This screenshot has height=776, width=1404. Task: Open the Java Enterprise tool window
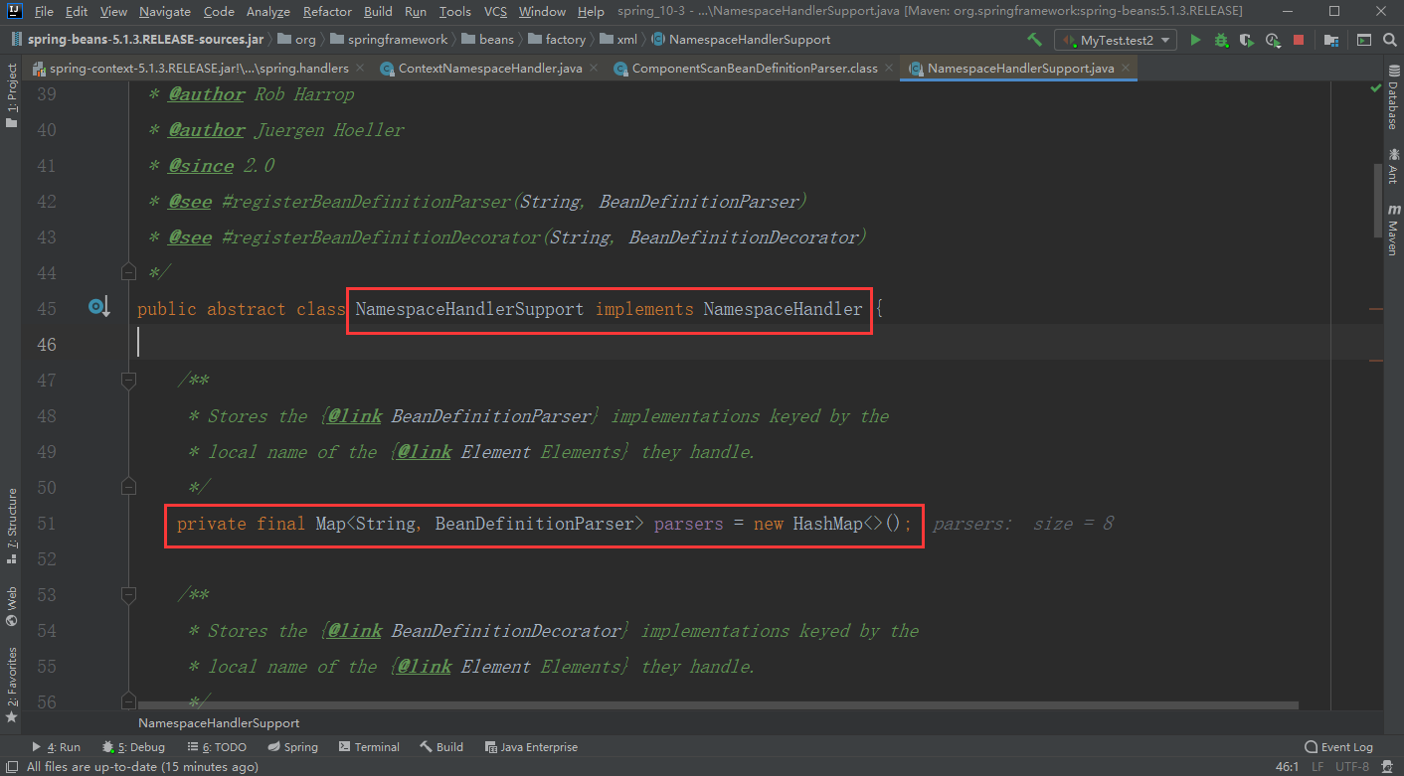point(531,746)
